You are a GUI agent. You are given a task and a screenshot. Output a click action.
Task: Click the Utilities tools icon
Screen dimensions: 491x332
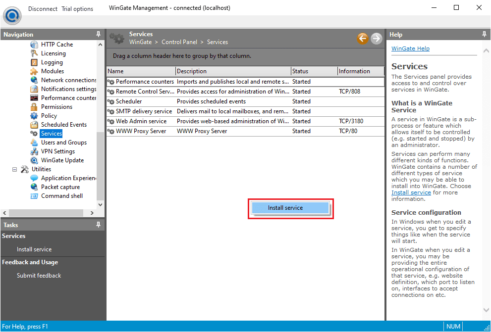pos(25,169)
